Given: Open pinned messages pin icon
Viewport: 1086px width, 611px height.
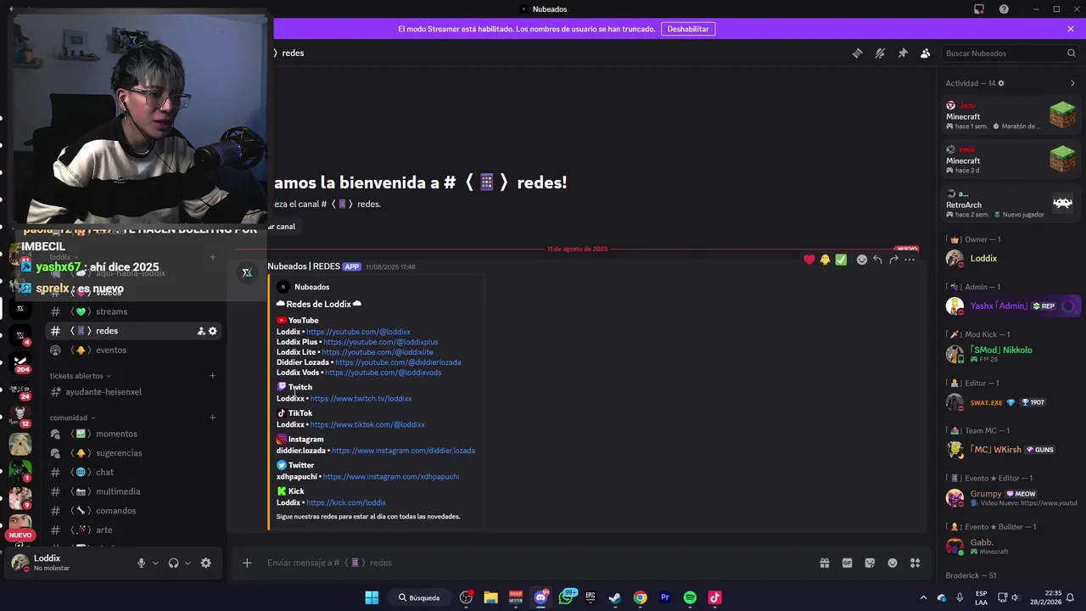Looking at the screenshot, I should [903, 53].
